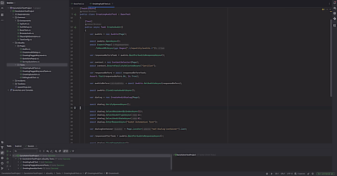This screenshot has height=176, width=337.
Task: Click the Expand All icon in tests toolbar
Action: pyautogui.click(x=40, y=151)
